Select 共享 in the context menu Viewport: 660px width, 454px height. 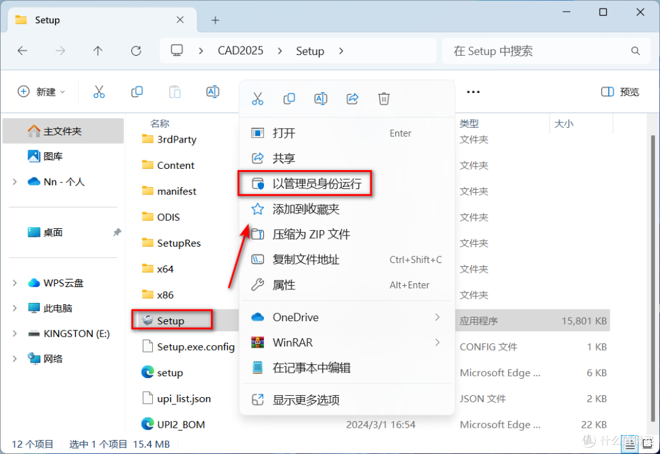tap(347, 158)
